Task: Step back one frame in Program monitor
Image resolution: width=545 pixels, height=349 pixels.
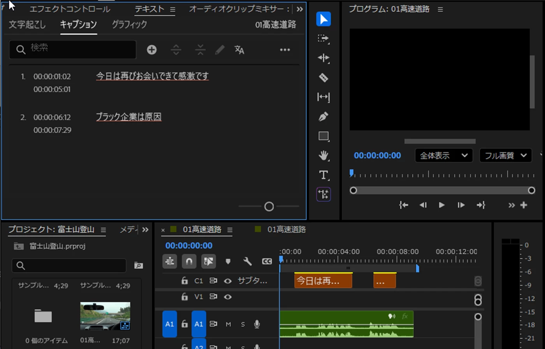Action: [423, 205]
